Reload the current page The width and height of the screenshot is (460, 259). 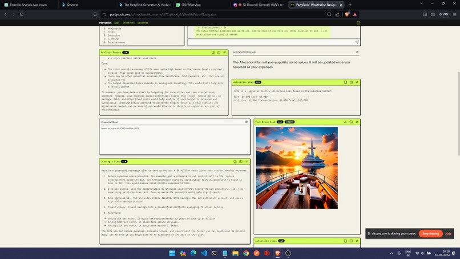point(22,14)
